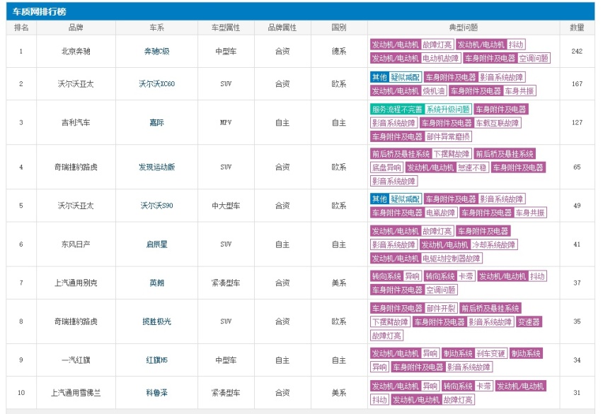Select 美系 in the 科鲁泽 row
The width and height of the screenshot is (603, 414).
(x=339, y=393)
